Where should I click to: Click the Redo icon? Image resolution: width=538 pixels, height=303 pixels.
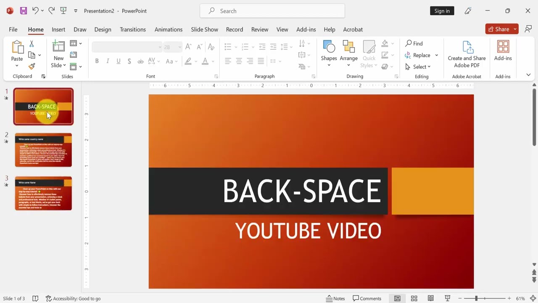click(51, 11)
